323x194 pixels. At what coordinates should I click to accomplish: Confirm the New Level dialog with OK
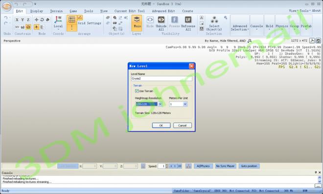pos(161,125)
